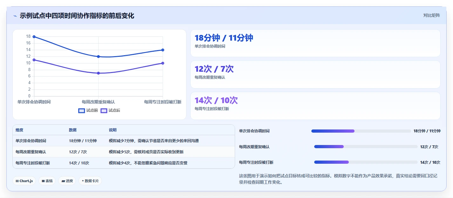This screenshot has height=198, width=453.
Task: Click the 试点前 point at value 14
Action: pyautogui.click(x=163, y=50)
